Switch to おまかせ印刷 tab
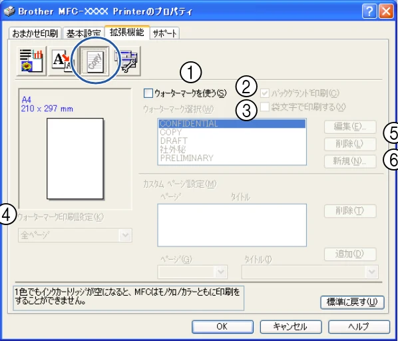398x341 pixels. tap(35, 33)
